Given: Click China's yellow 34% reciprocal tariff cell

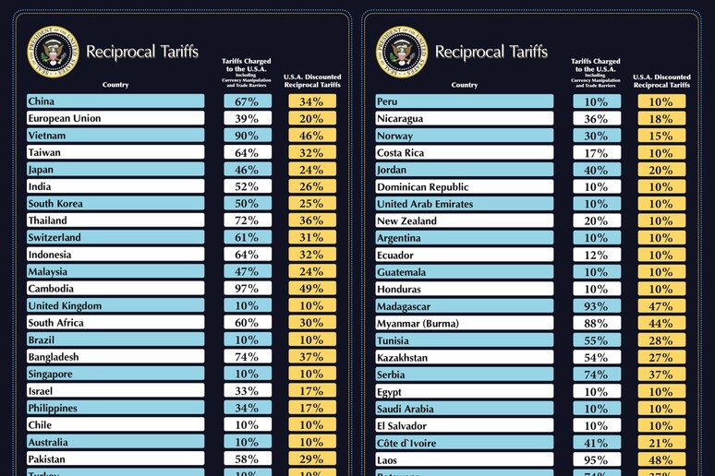Looking at the screenshot, I should (311, 101).
